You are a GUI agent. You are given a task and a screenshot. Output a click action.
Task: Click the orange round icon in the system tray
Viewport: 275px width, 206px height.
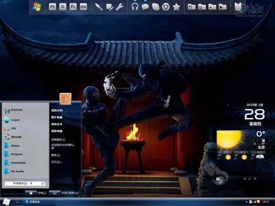tap(258, 202)
